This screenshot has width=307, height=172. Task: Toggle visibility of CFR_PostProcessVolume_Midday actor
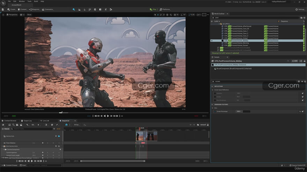pos(211,41)
